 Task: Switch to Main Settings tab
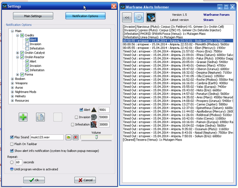33,16
